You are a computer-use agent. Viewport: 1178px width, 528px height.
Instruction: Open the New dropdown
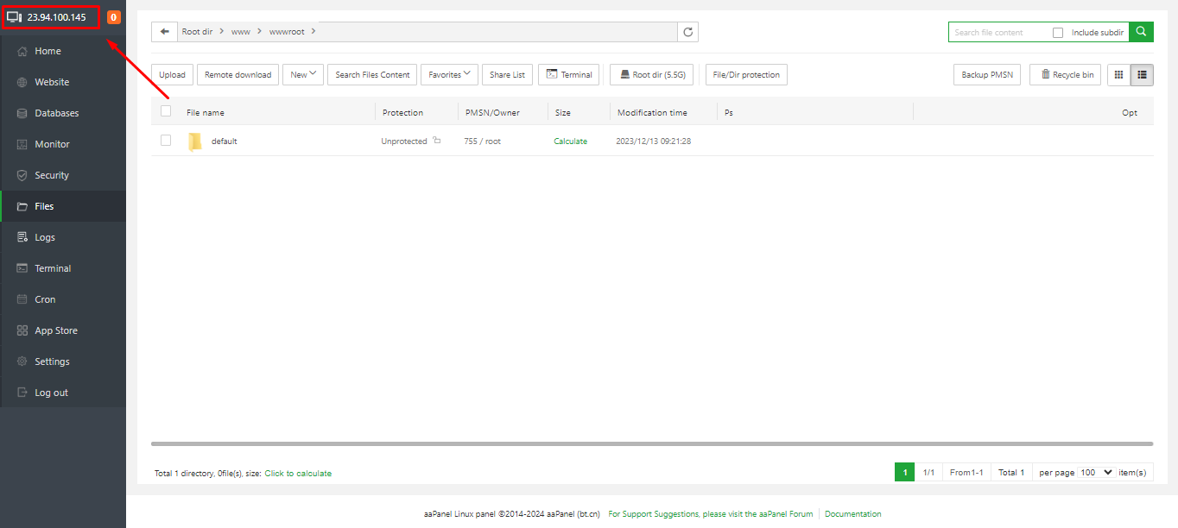303,75
